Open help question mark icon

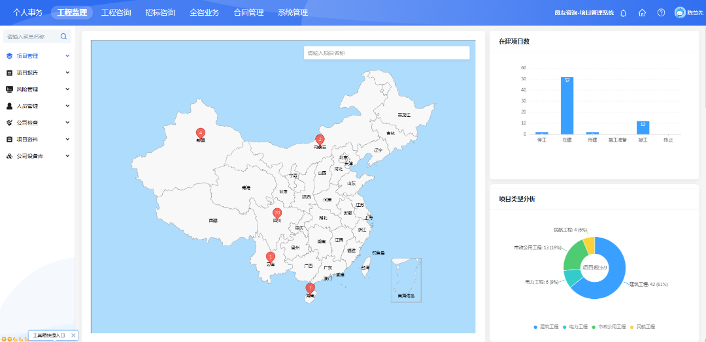pyautogui.click(x=661, y=12)
